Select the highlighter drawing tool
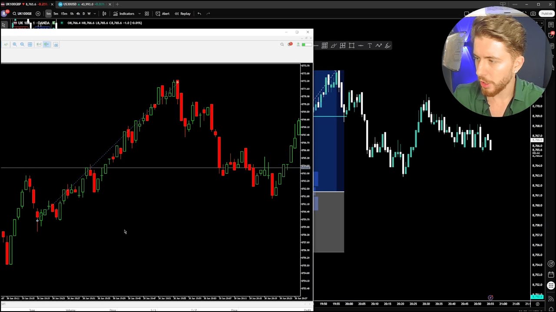The height and width of the screenshot is (312, 556). point(388,45)
